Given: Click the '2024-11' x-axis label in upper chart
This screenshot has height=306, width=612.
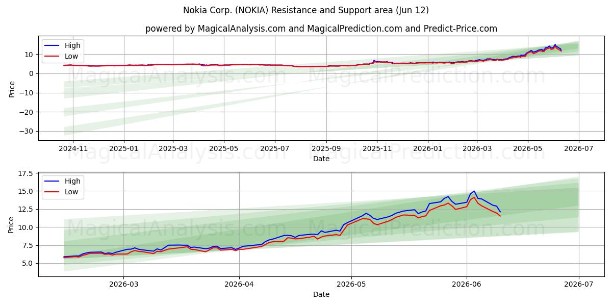Looking at the screenshot, I should click(x=73, y=148).
